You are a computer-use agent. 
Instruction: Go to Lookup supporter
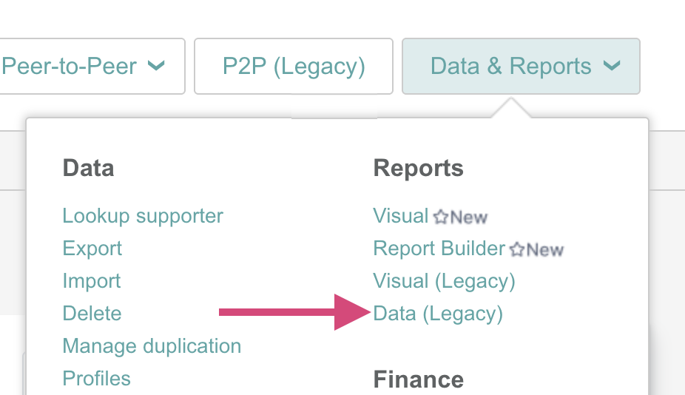click(x=143, y=216)
